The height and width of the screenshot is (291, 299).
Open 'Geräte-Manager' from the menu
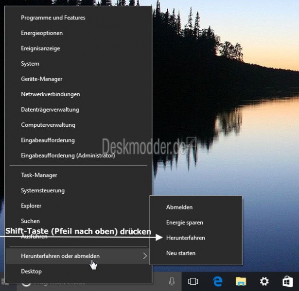click(42, 79)
